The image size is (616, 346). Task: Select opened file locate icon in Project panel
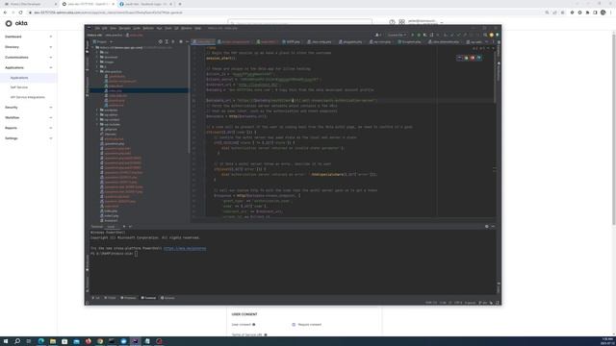161,41
